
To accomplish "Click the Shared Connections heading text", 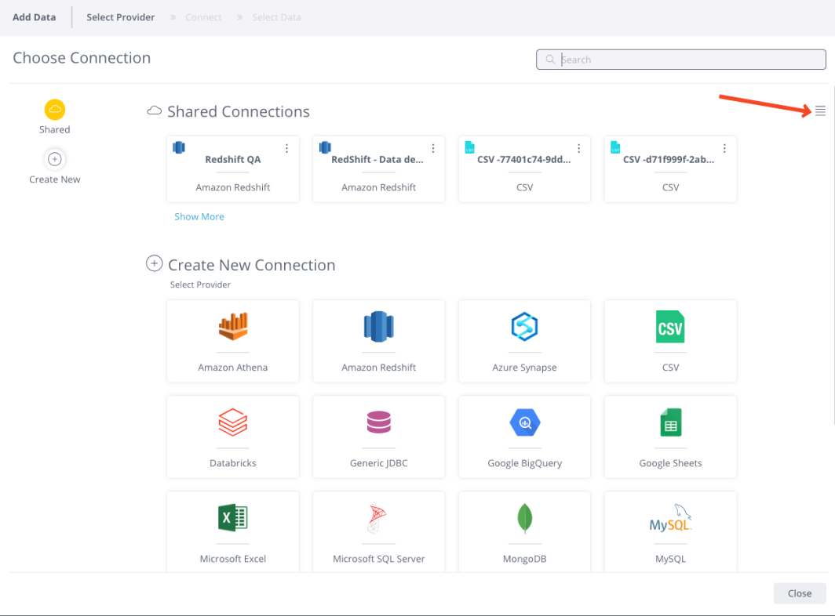I will pyautogui.click(x=238, y=112).
